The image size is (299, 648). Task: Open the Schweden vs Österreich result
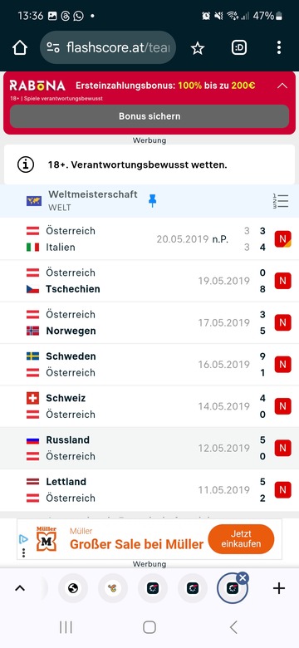coord(149,365)
